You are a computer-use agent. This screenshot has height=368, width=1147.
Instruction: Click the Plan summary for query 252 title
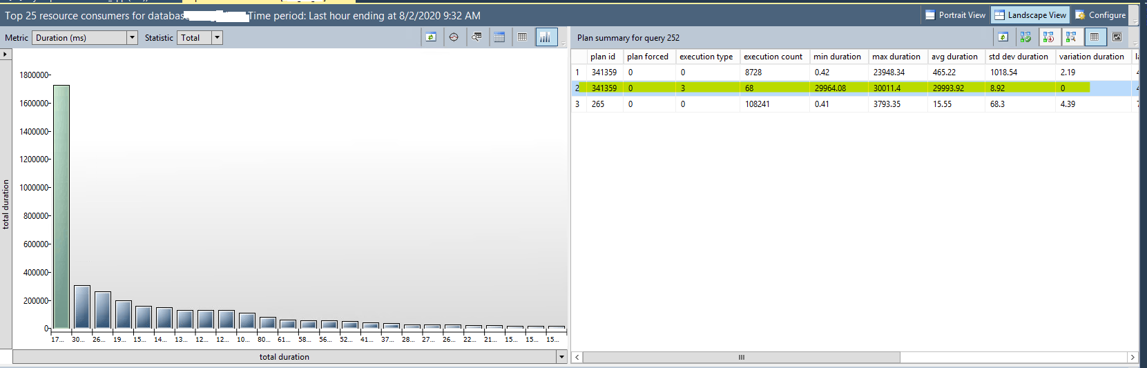pyautogui.click(x=628, y=38)
